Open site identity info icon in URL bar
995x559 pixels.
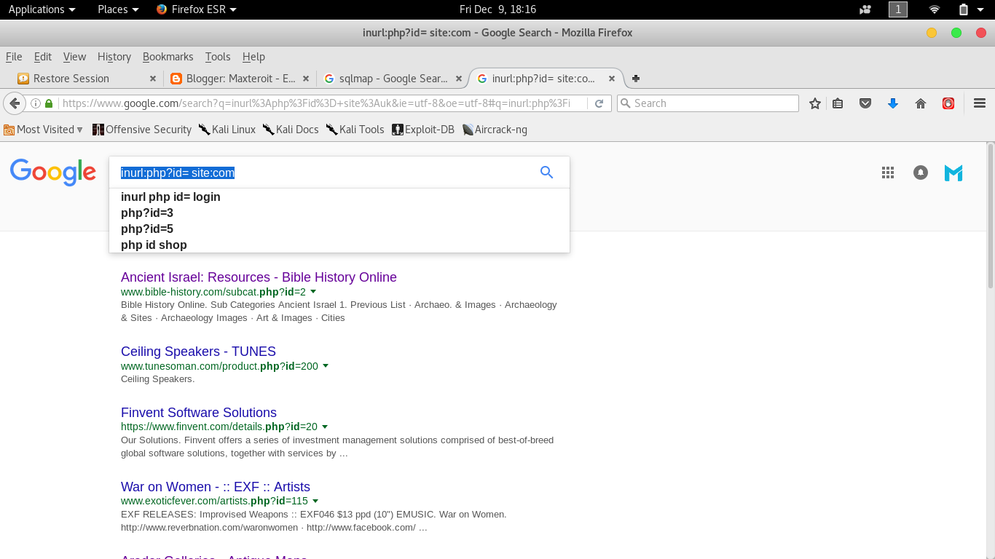(x=36, y=103)
